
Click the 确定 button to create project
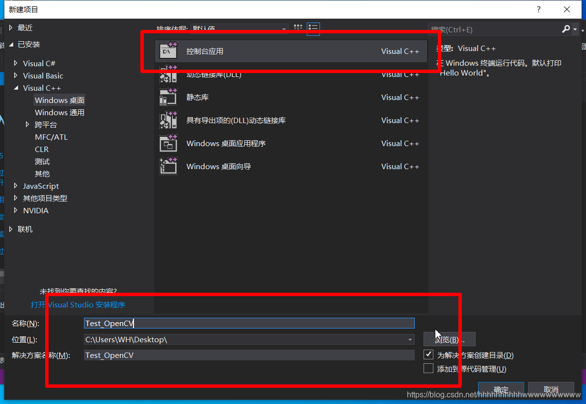coord(501,389)
